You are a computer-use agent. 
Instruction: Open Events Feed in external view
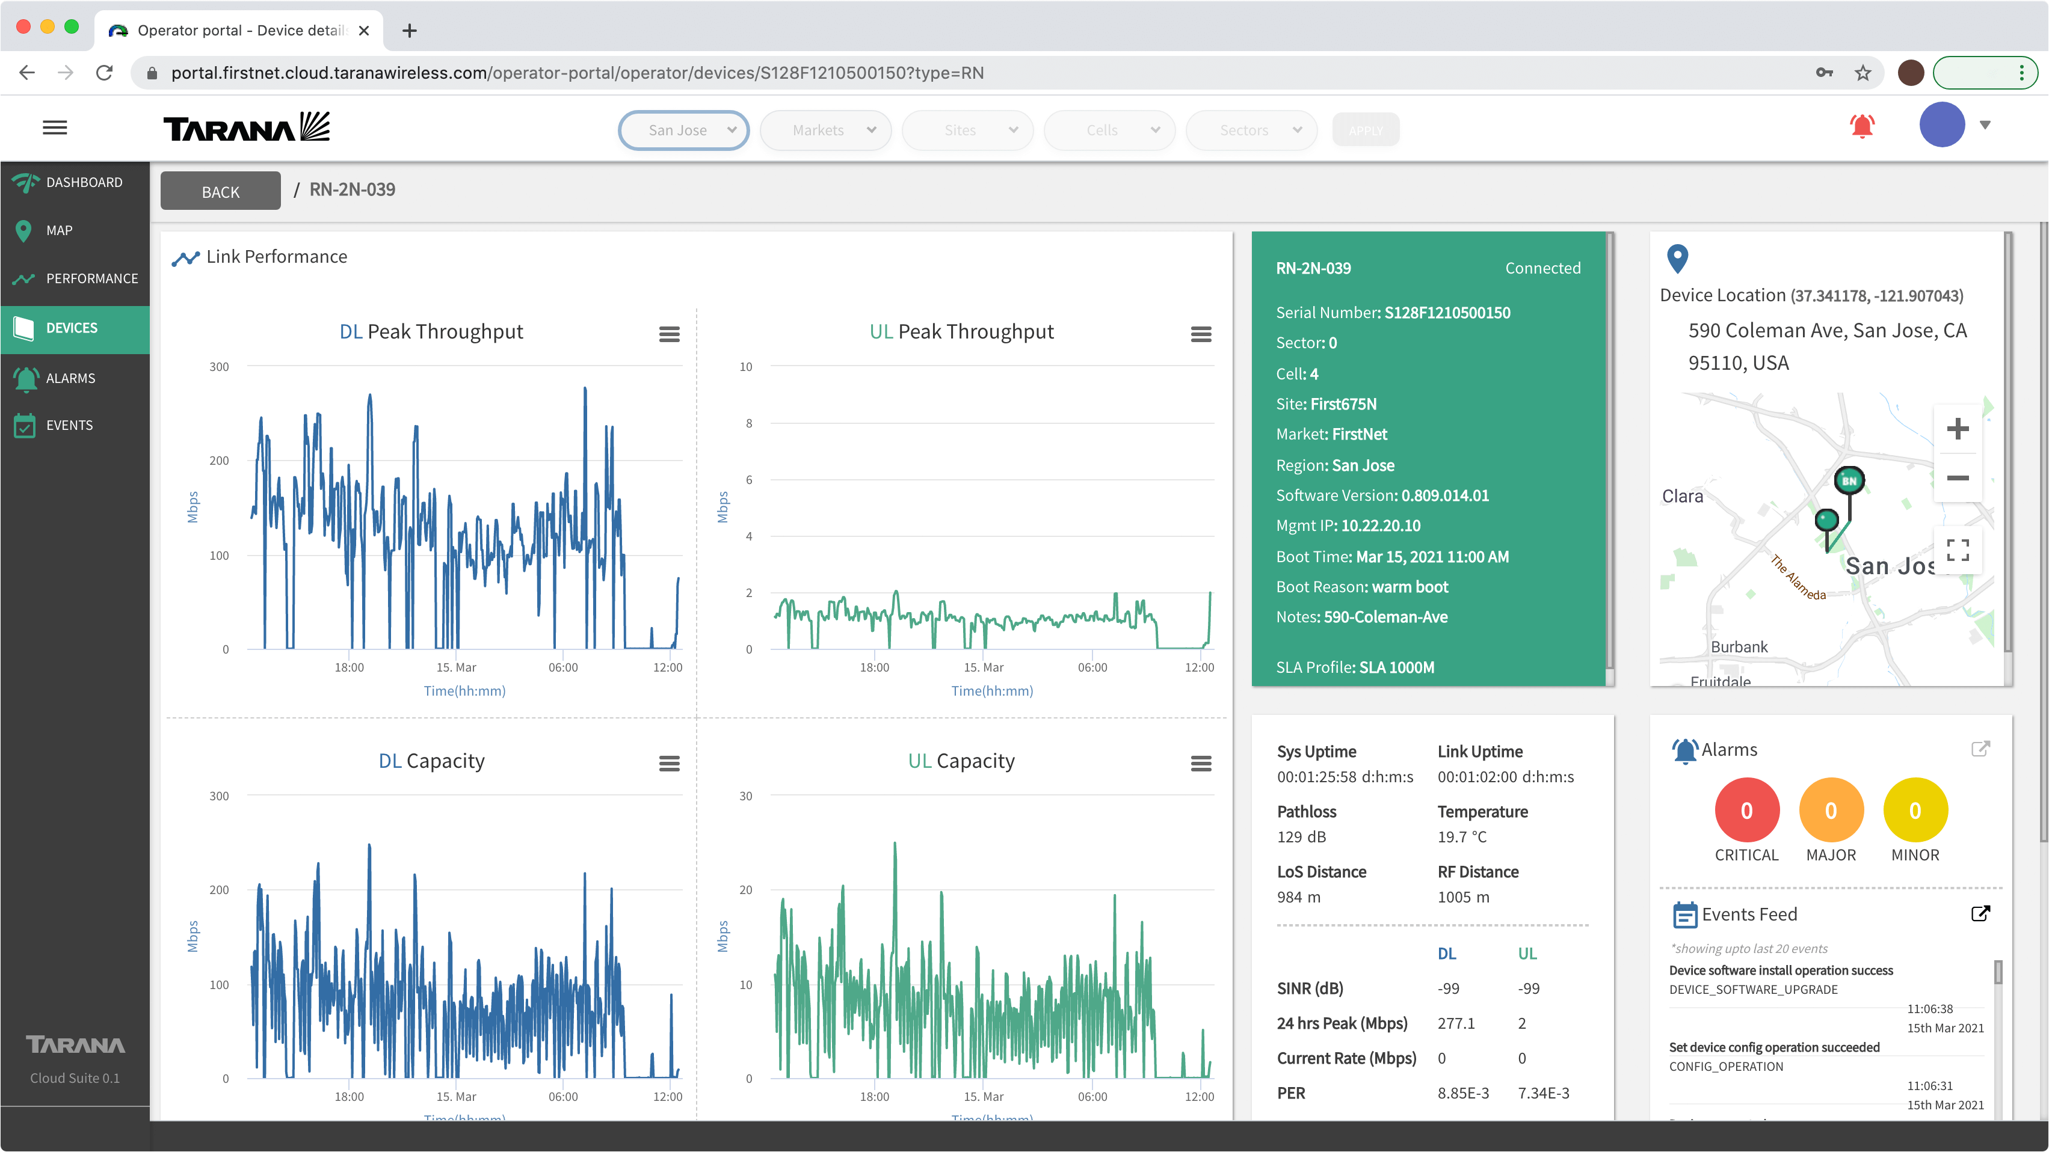[1980, 913]
